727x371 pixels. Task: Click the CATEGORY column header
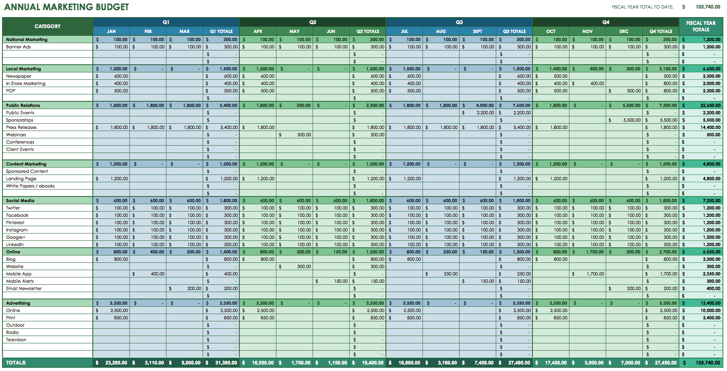[x=48, y=26]
